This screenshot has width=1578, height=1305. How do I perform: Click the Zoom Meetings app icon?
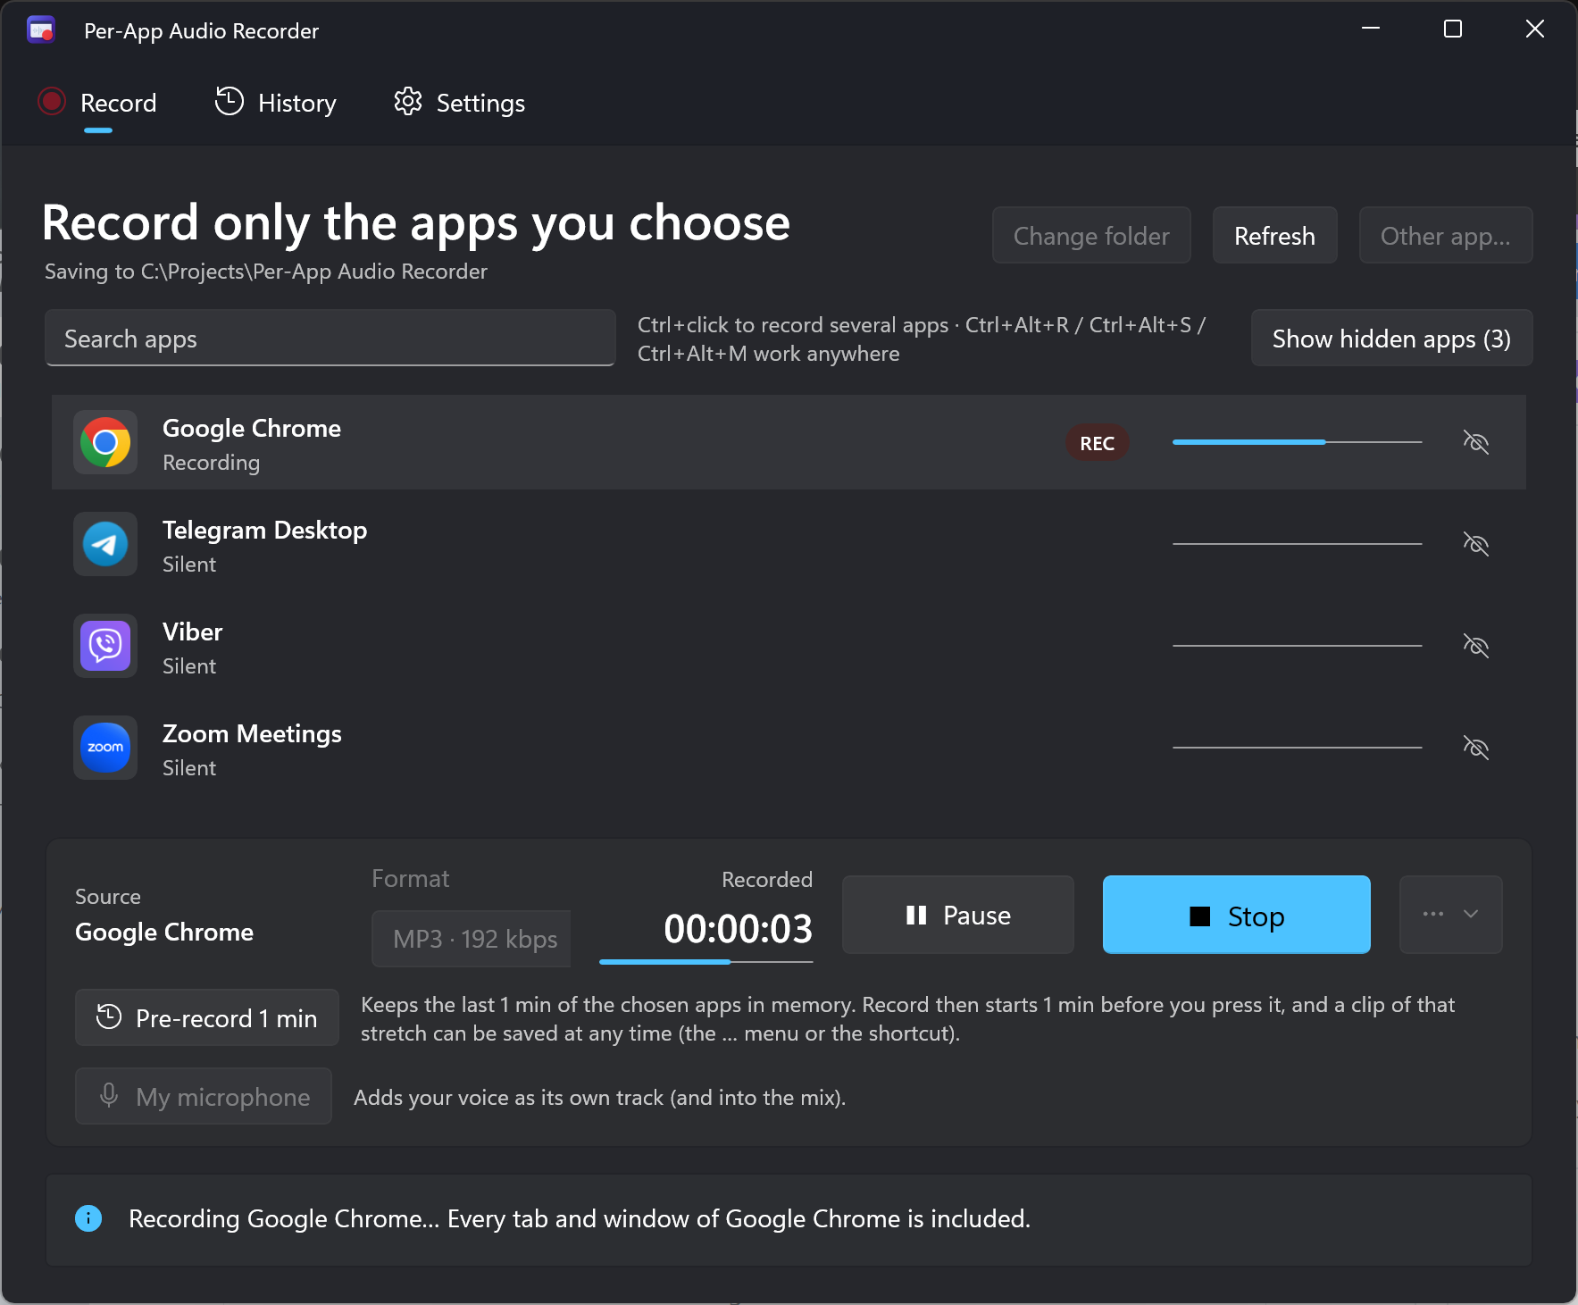[x=105, y=748]
